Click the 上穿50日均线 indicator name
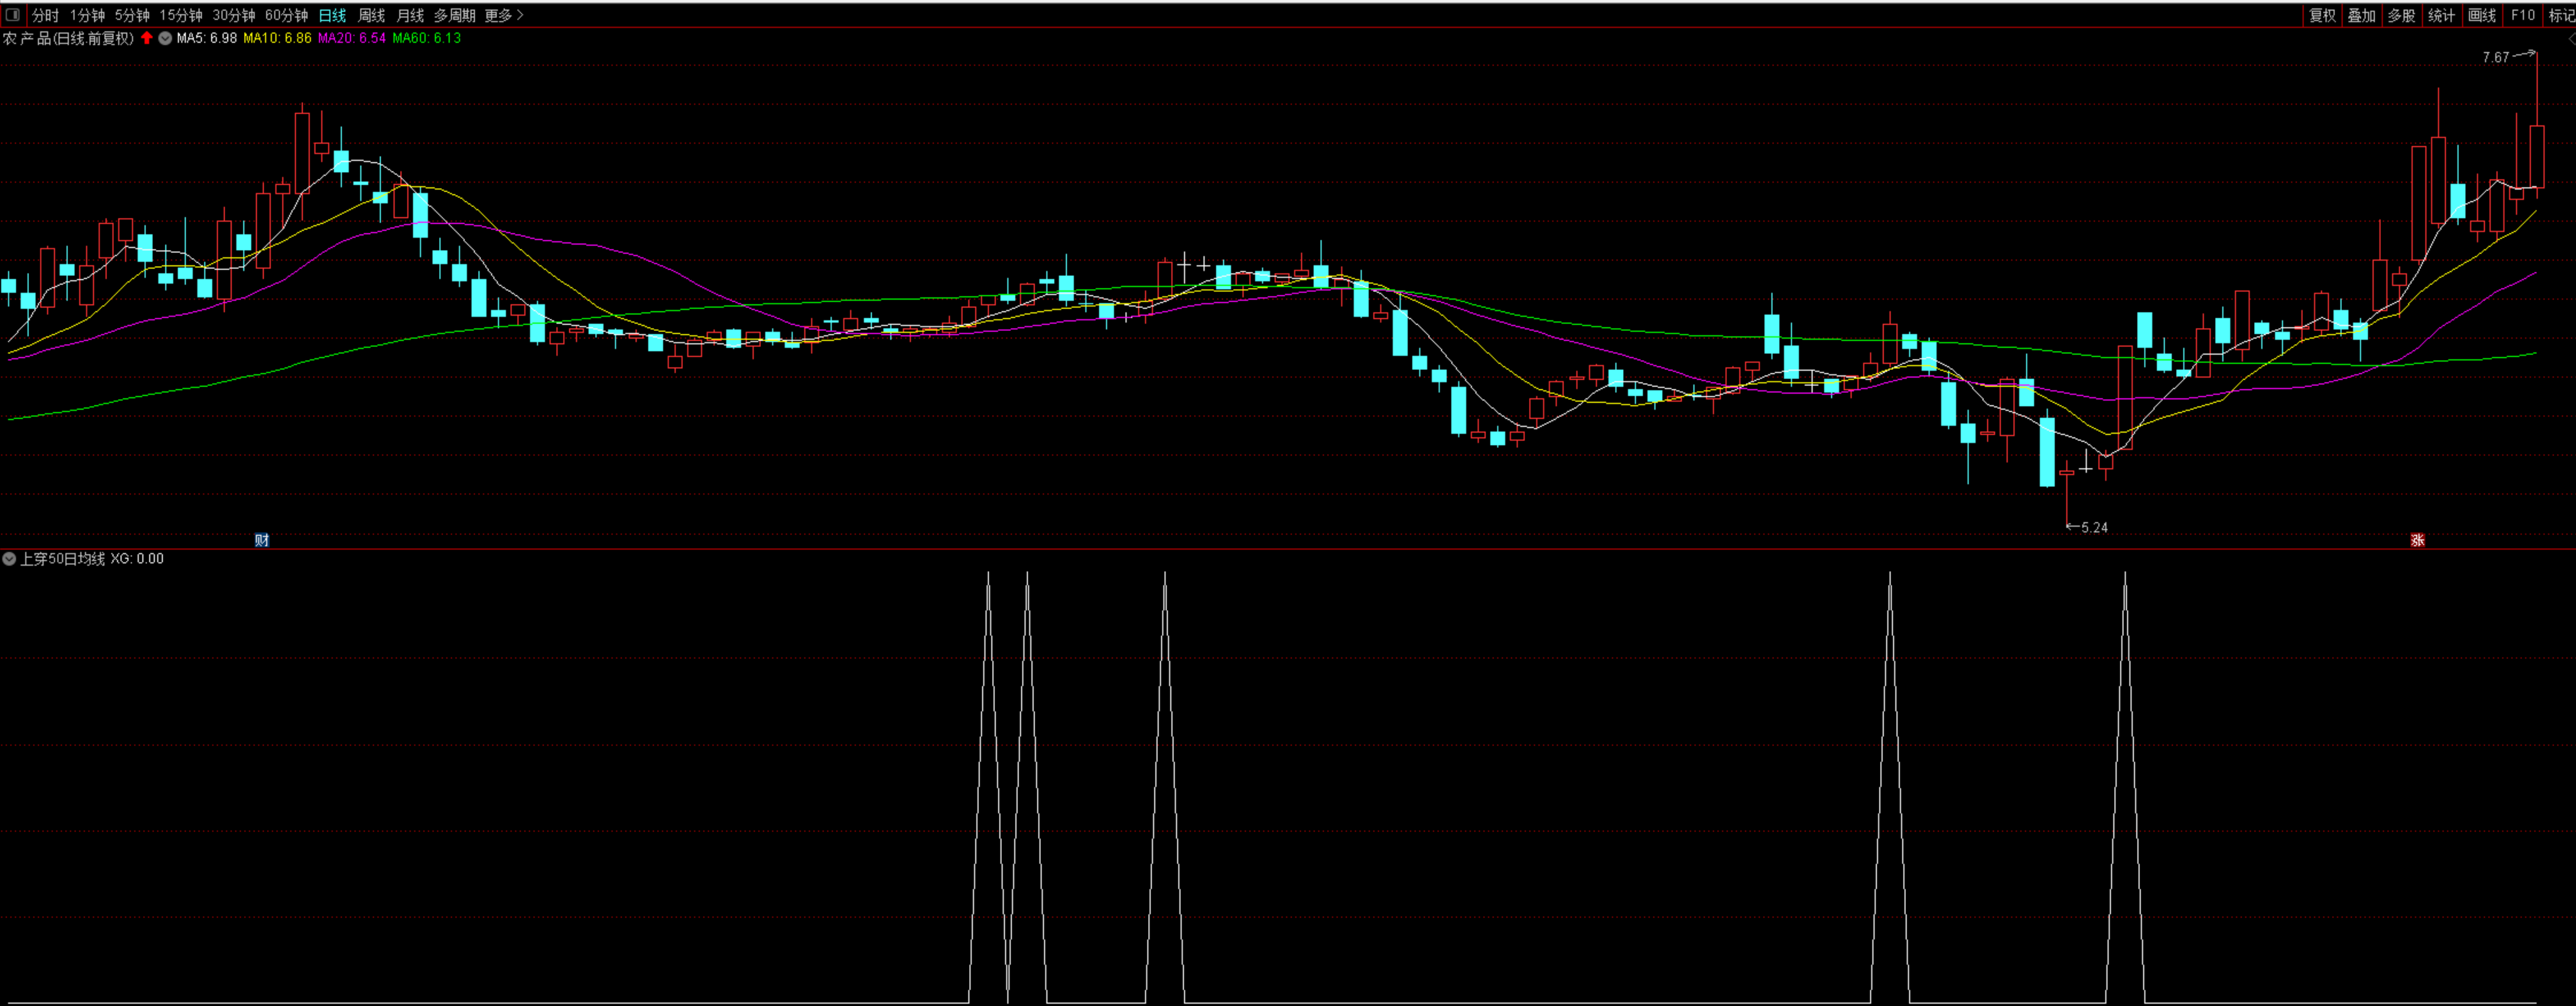Viewport: 2576px width, 1006px height. 62,559
